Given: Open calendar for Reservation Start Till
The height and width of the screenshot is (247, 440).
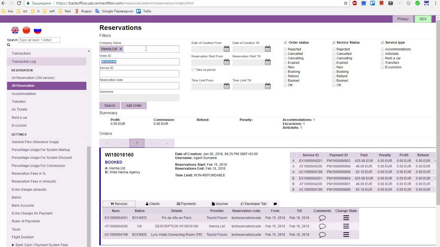Looking at the screenshot, I should point(268,62).
